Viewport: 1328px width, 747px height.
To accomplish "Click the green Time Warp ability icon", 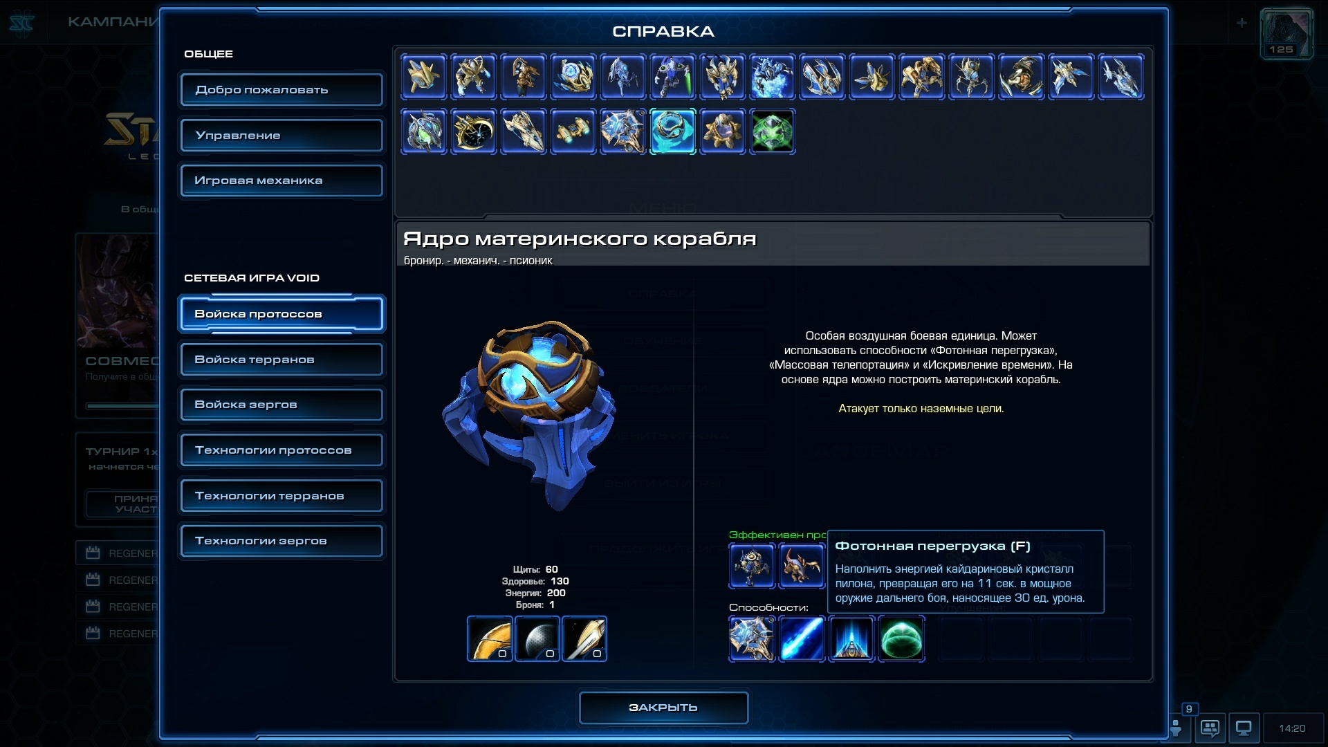I will coord(901,639).
